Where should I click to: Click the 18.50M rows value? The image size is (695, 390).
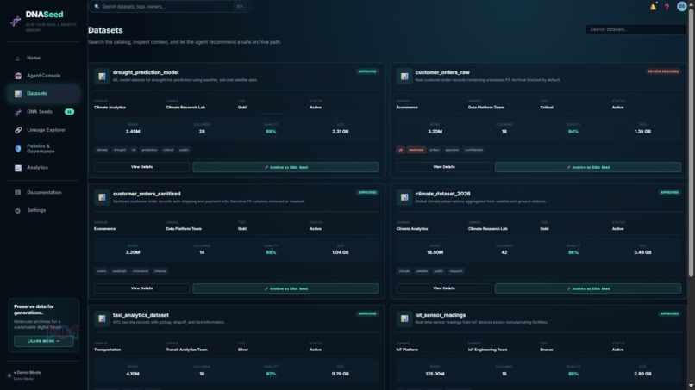click(435, 252)
